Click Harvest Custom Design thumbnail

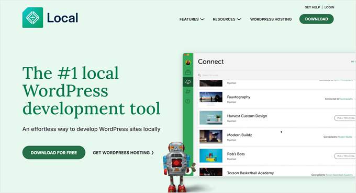click(x=211, y=118)
